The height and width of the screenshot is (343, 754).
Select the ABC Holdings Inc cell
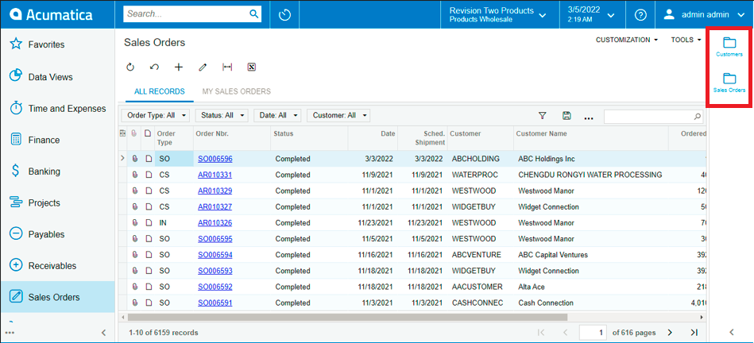(591, 159)
